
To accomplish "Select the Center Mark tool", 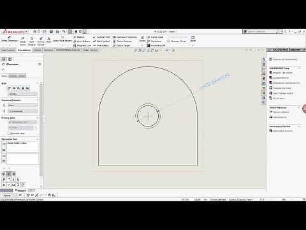I will [x=156, y=37].
